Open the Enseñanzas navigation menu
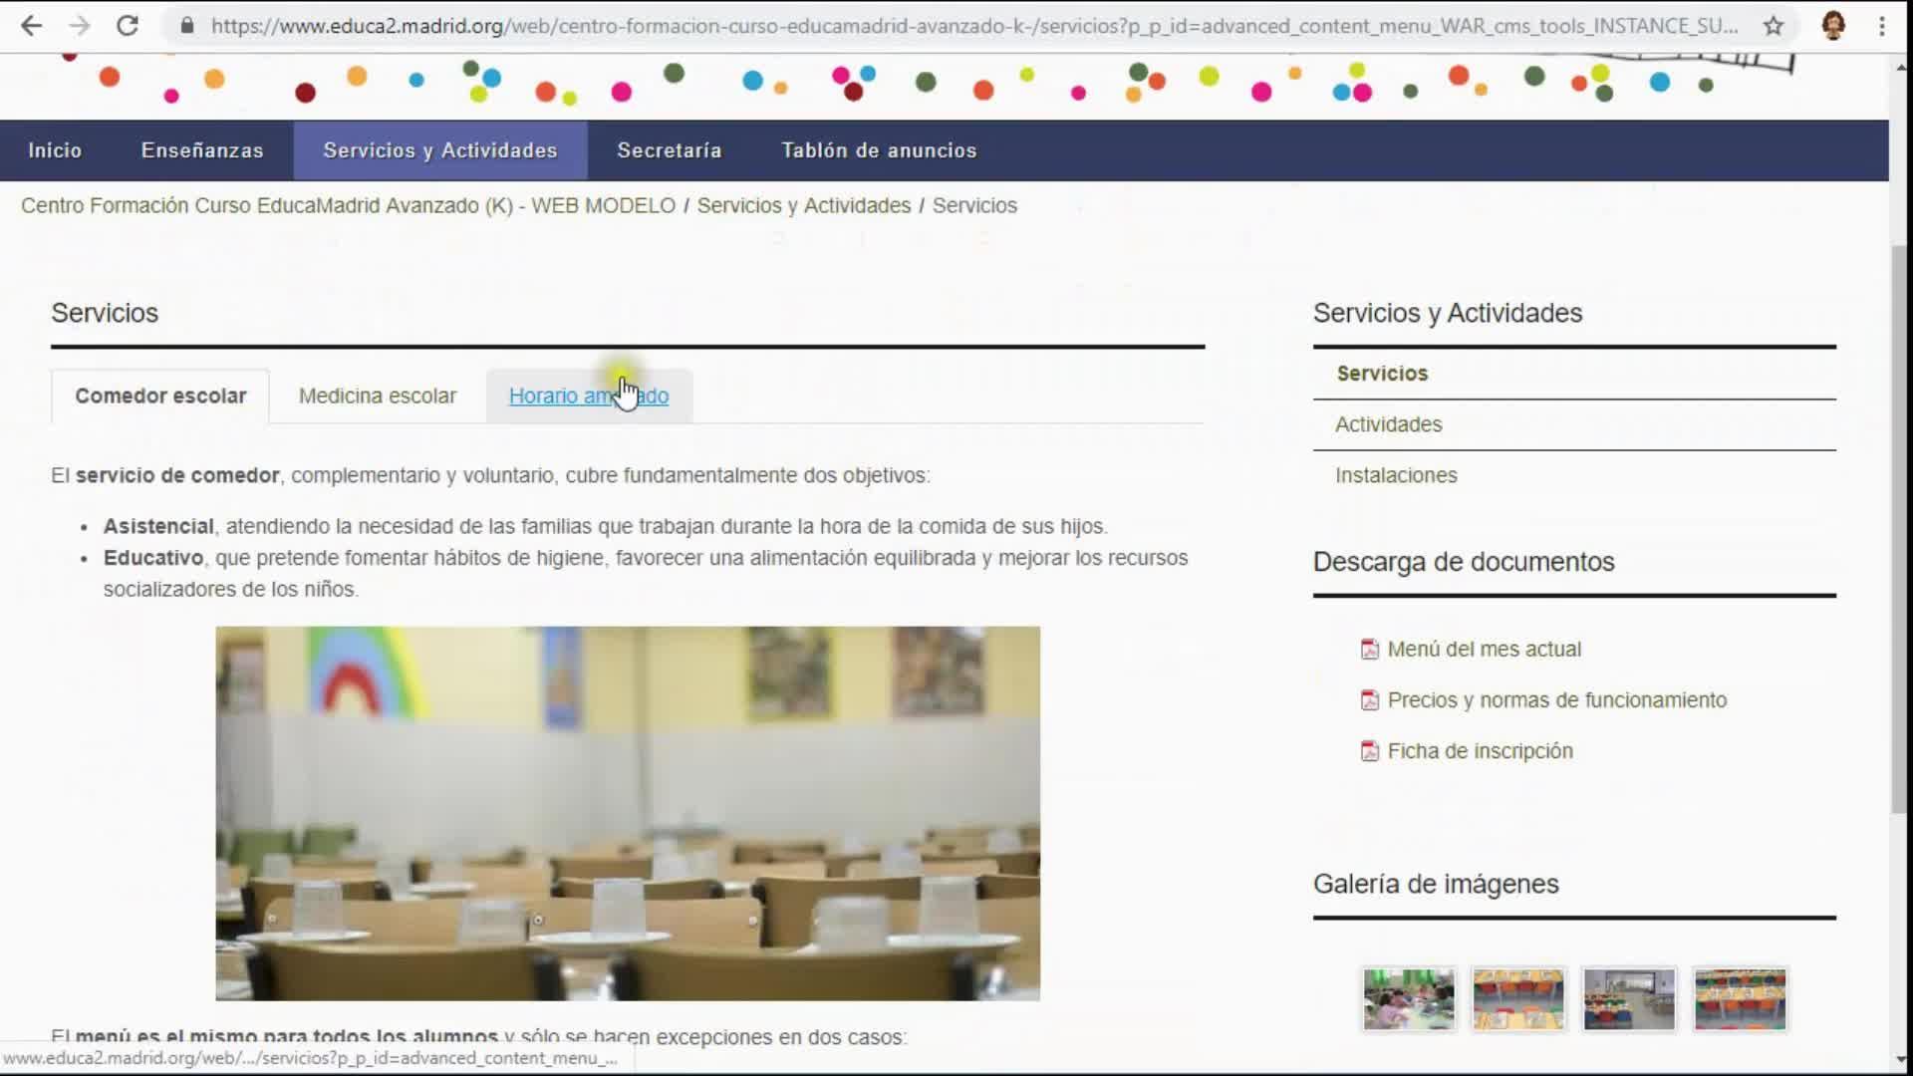1913x1076 pixels. coord(202,150)
